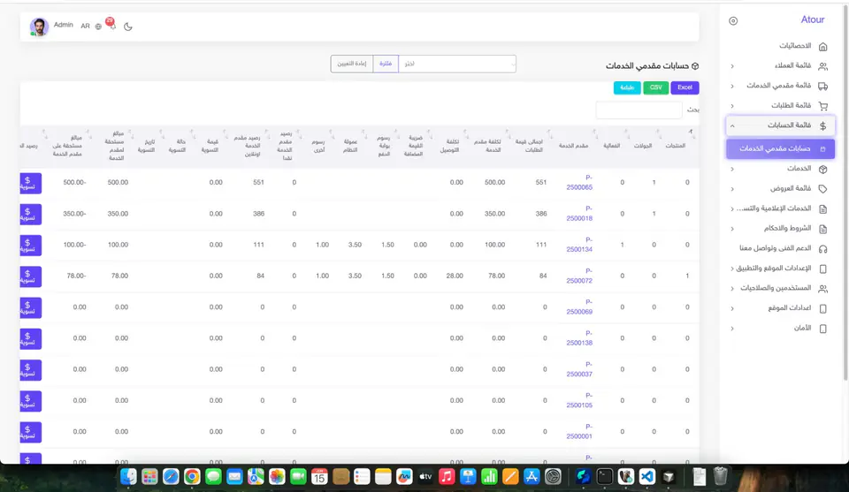Open Safari from the dock
The width and height of the screenshot is (849, 492).
point(171,476)
